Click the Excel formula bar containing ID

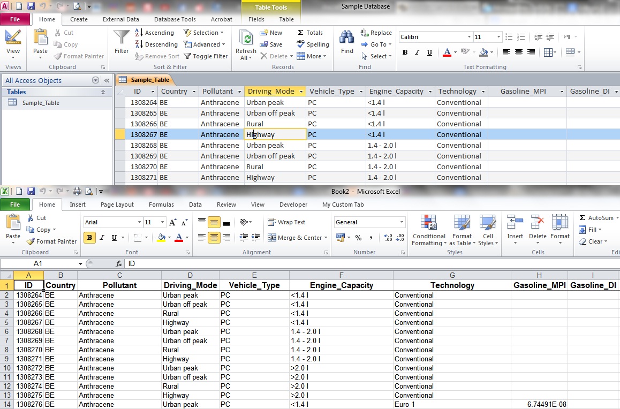pyautogui.click(x=372, y=263)
